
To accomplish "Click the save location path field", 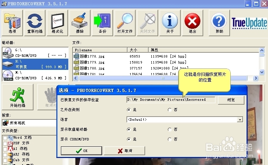I will (x=171, y=100).
